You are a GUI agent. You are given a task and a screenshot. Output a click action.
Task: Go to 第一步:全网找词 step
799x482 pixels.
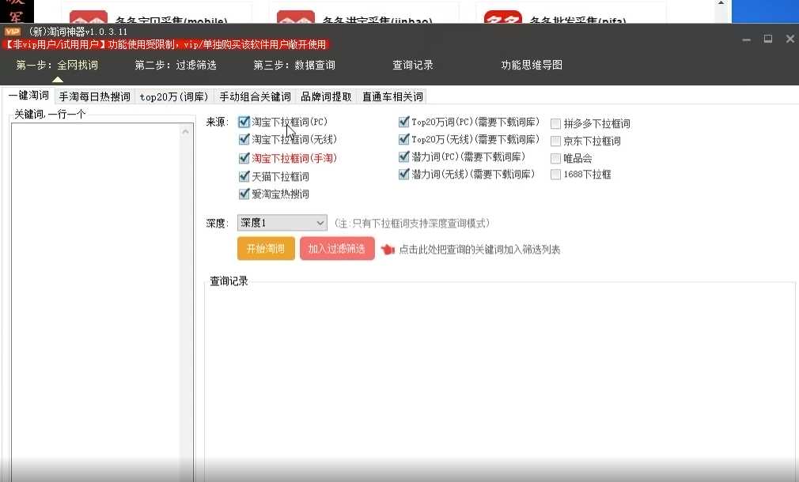(57, 65)
